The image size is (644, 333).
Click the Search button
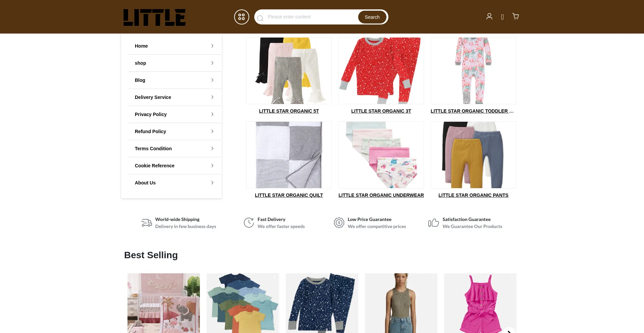(372, 17)
